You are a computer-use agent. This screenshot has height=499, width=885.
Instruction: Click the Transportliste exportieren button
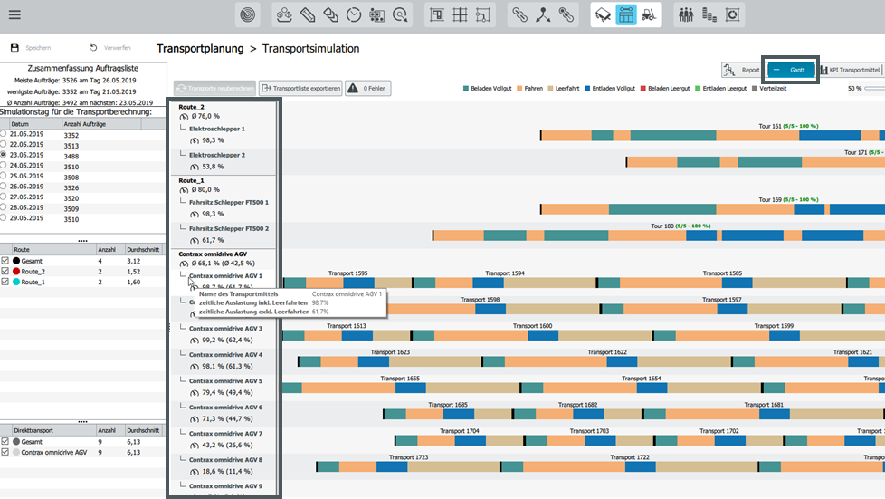(x=300, y=88)
